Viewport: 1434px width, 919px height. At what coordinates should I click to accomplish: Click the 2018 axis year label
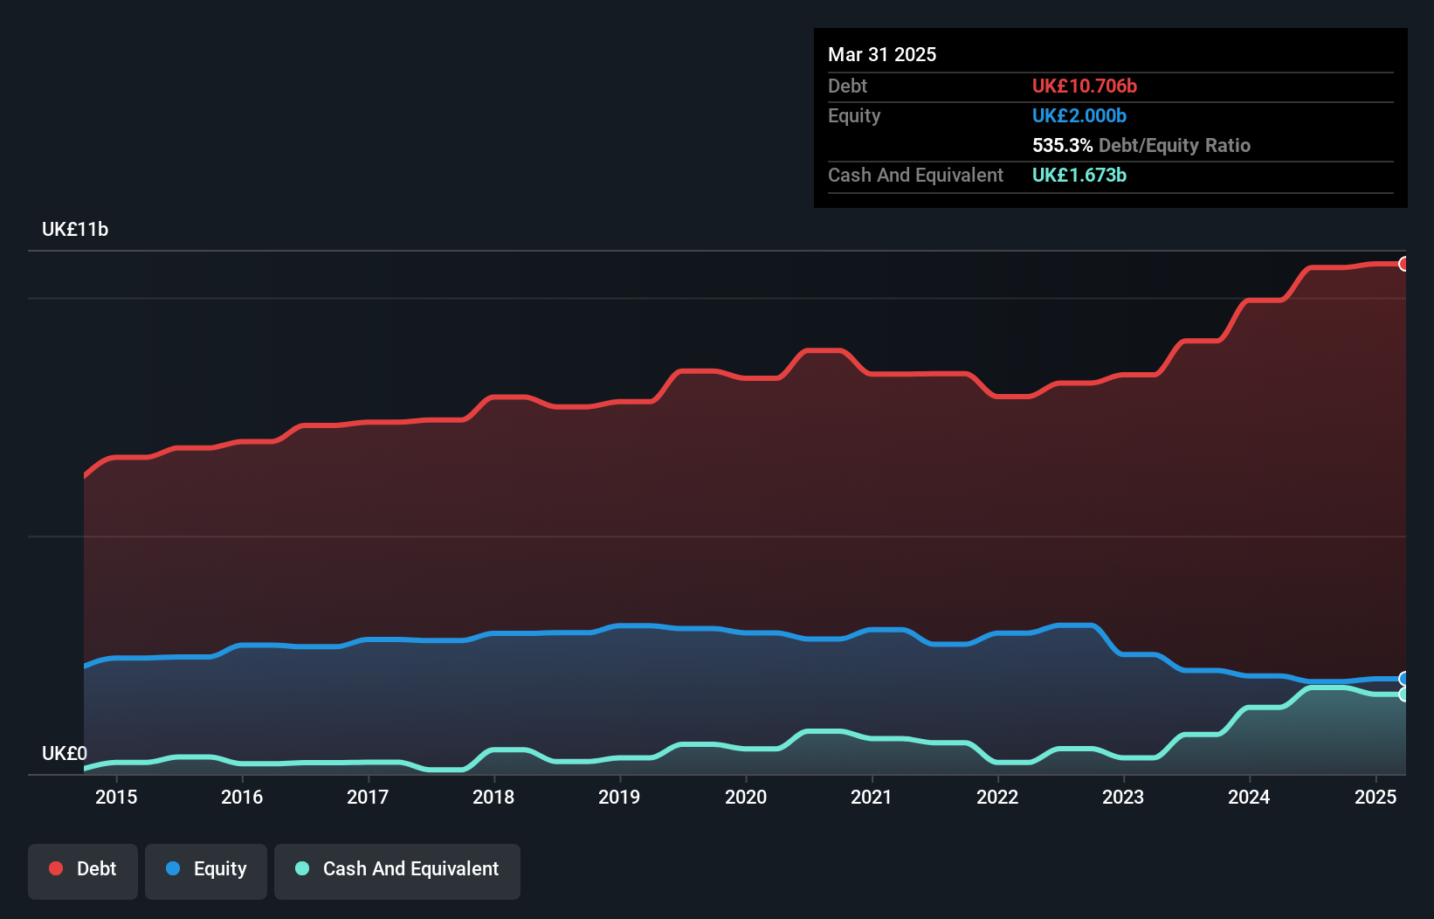pyautogui.click(x=493, y=797)
